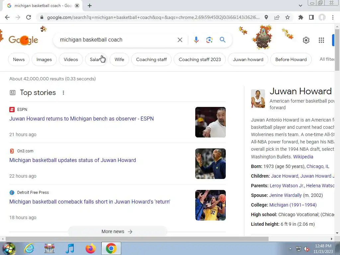Open Windows Start button
This screenshot has height=255, width=340.
pyautogui.click(x=9, y=248)
